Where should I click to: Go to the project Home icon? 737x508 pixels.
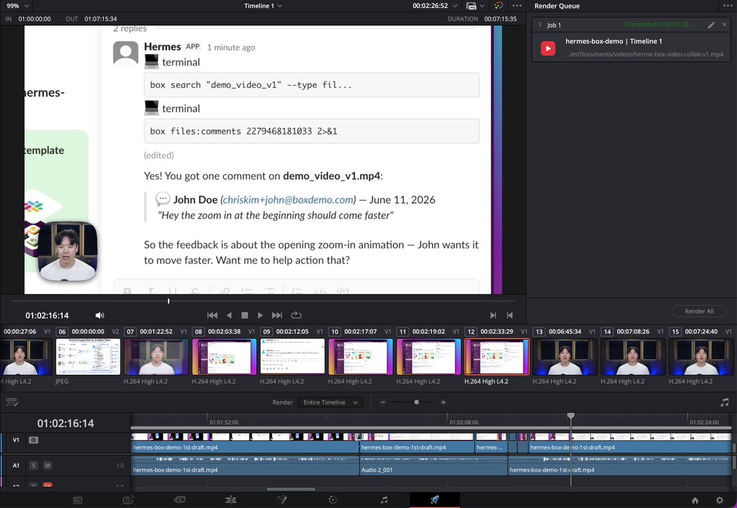click(695, 500)
